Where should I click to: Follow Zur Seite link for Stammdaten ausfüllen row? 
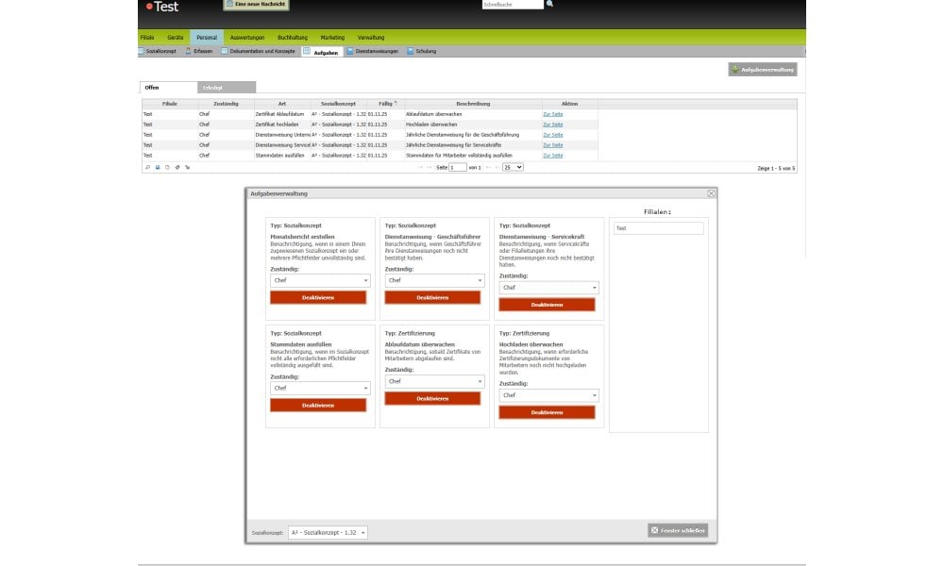pyautogui.click(x=552, y=156)
